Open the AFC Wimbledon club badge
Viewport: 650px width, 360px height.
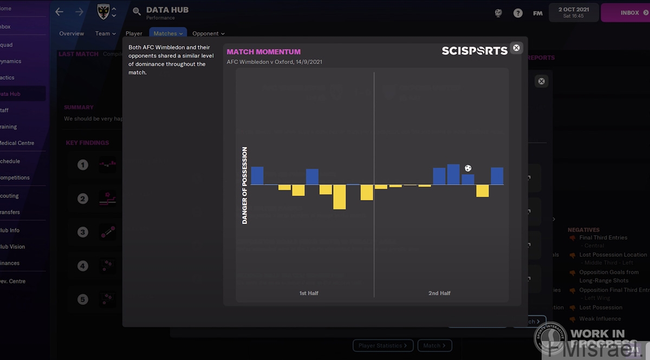102,12
